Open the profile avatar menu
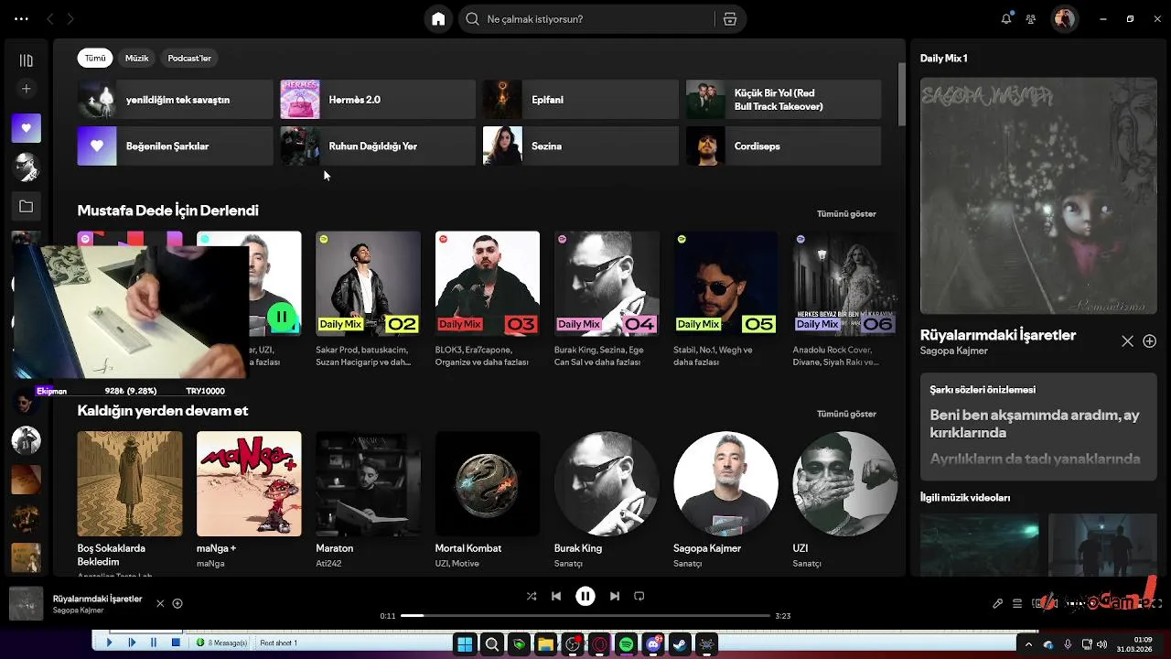1171x659 pixels. click(1064, 19)
